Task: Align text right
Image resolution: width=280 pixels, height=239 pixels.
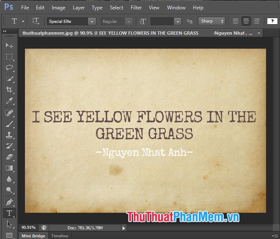Action: 256,21
